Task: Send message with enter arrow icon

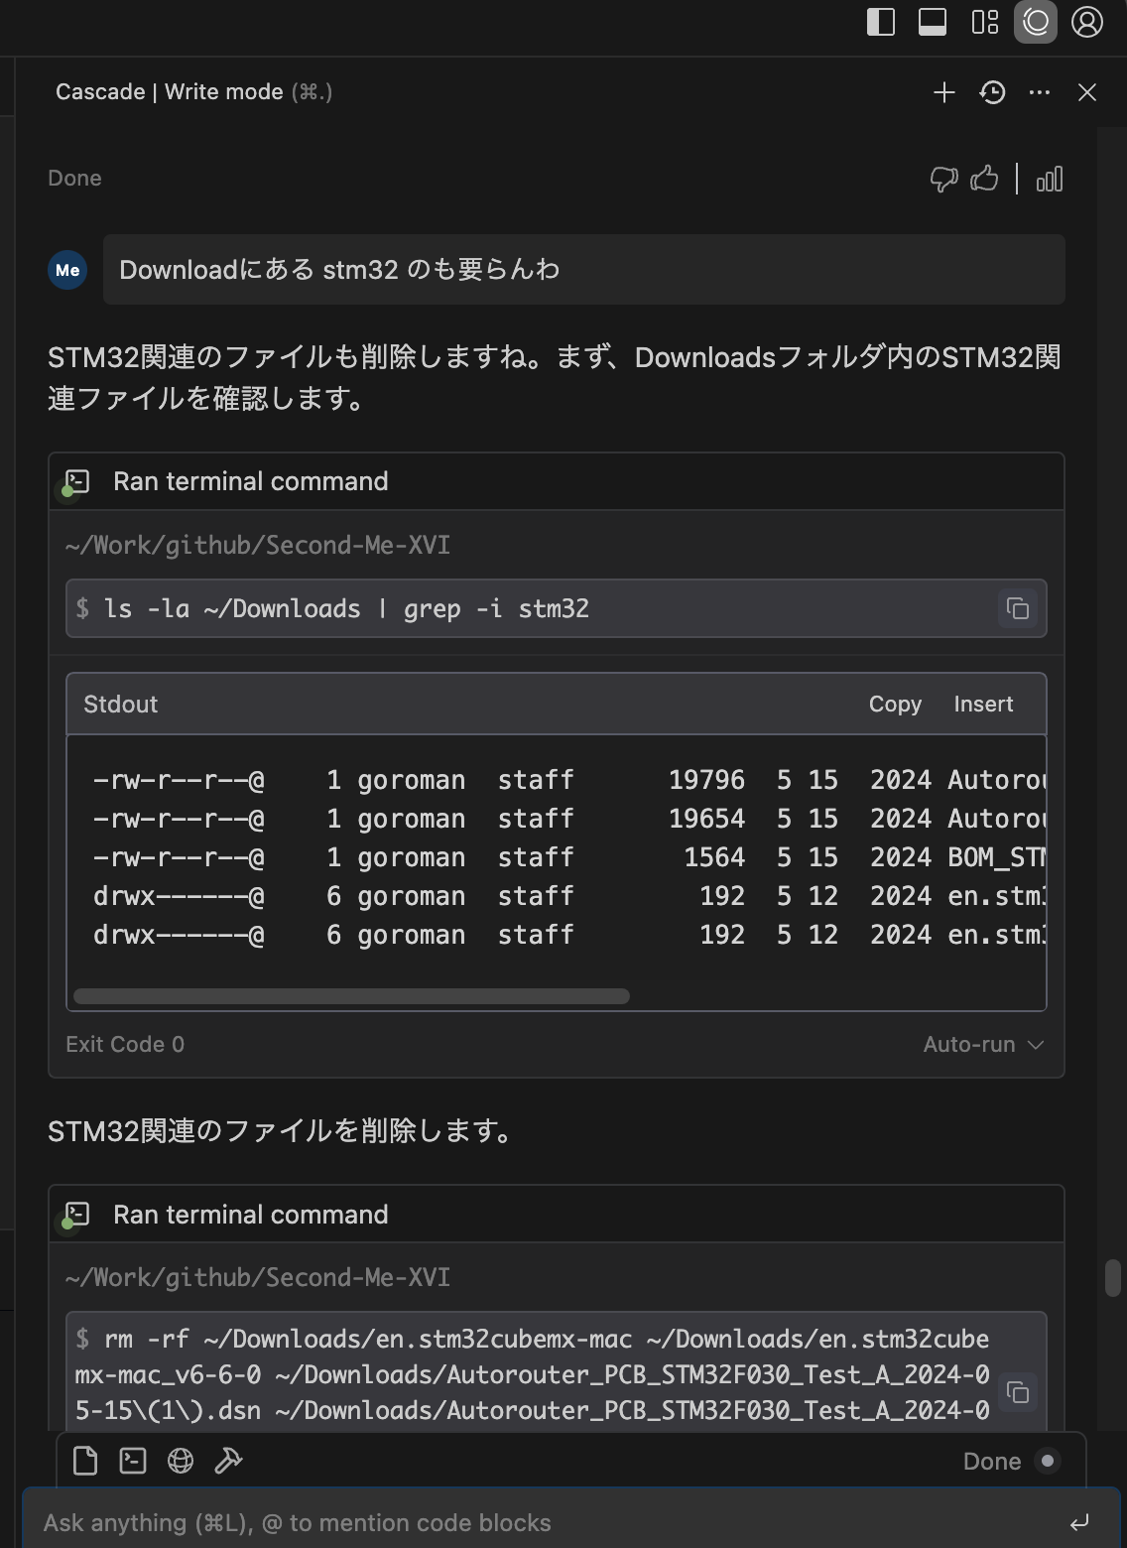Action: click(1079, 1522)
